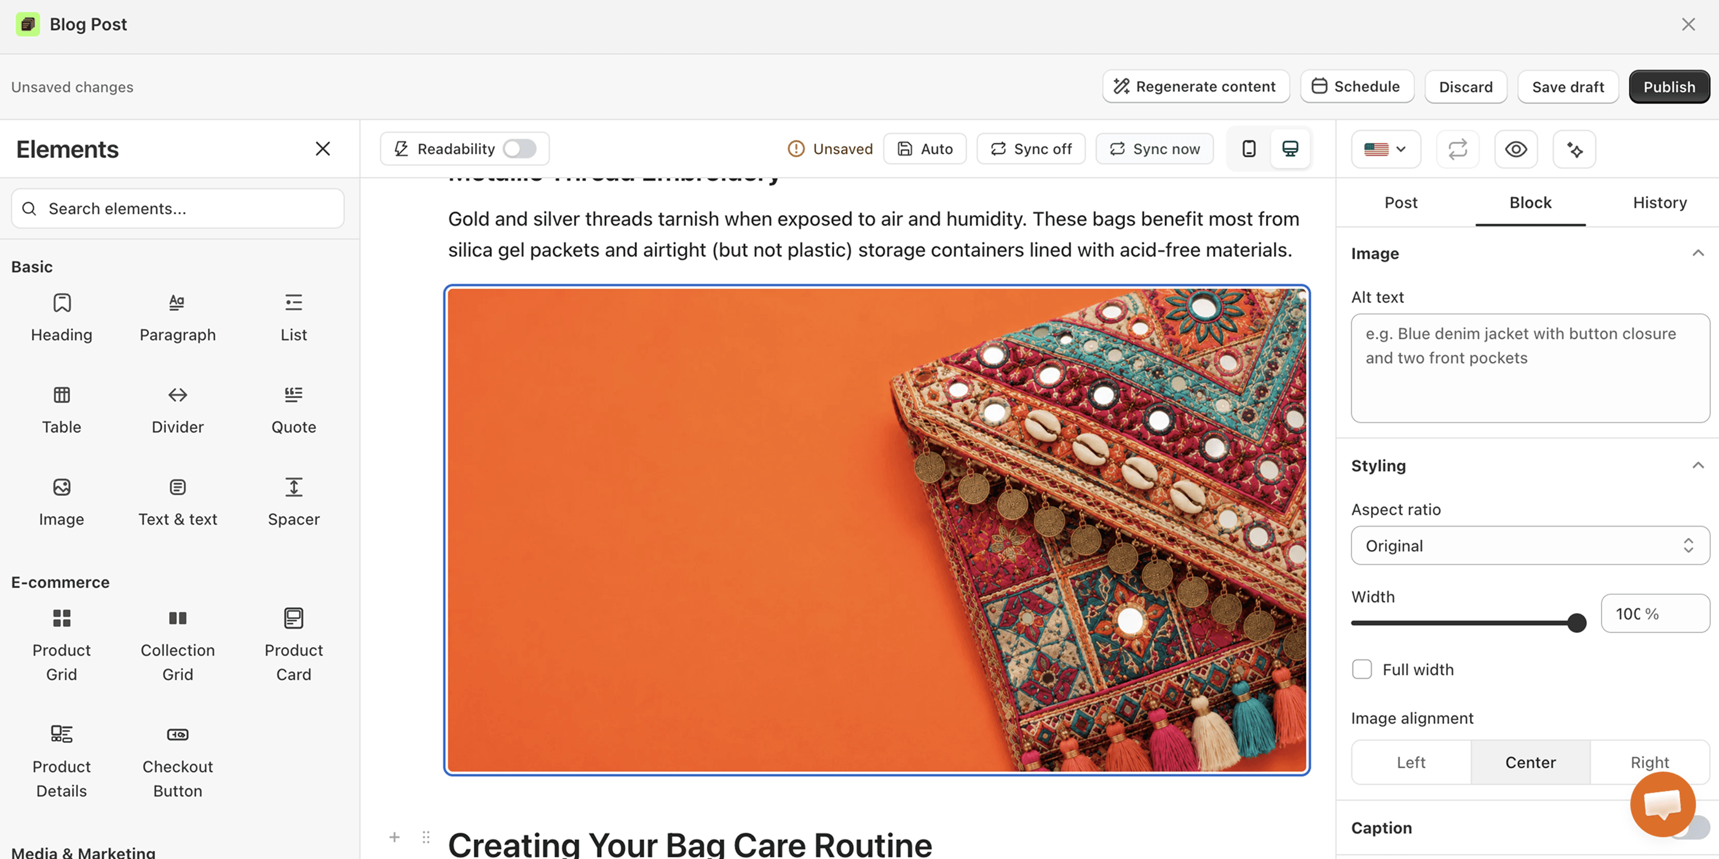1719x859 pixels.
Task: Open the language flag dropdown
Action: [1385, 149]
